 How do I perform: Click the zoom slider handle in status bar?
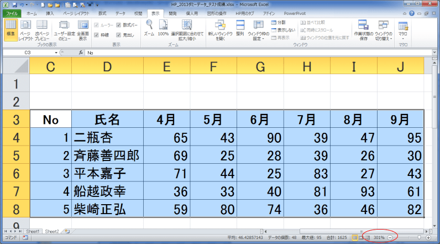pos(419,237)
